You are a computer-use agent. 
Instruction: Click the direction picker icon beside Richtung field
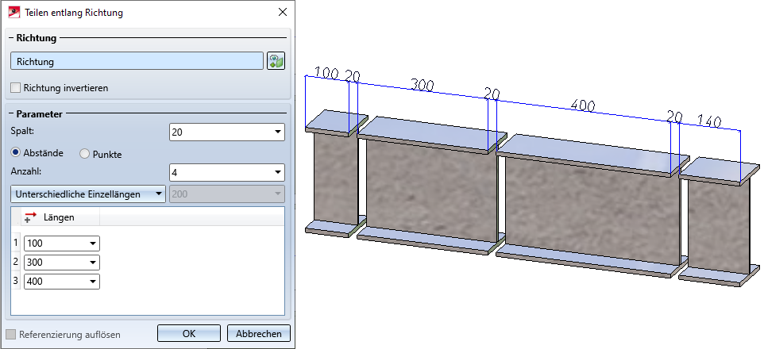click(x=276, y=61)
